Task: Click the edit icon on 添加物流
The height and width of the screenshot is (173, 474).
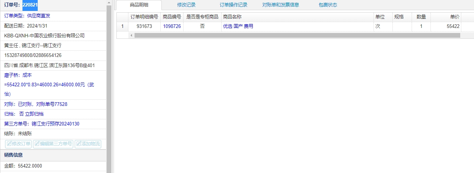Action: 79,144
